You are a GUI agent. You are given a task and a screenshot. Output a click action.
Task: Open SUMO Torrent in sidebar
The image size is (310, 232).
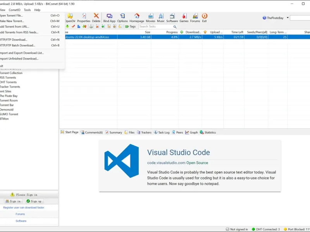(x=9, y=114)
